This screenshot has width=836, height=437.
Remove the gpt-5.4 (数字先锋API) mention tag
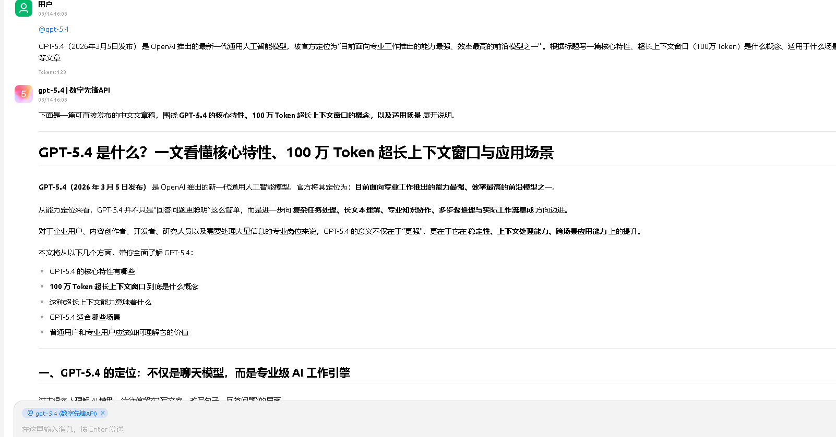103,413
